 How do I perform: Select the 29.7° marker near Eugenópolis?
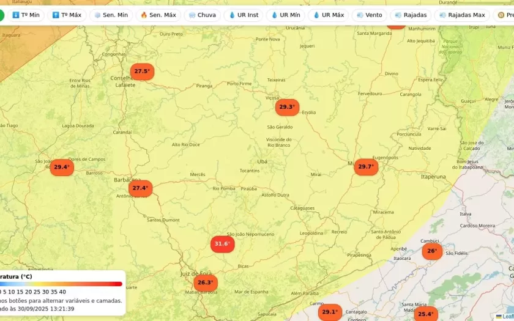(366, 167)
